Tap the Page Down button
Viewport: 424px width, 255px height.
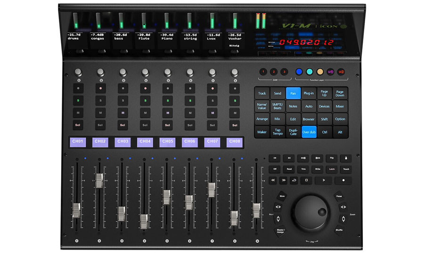coord(340,93)
